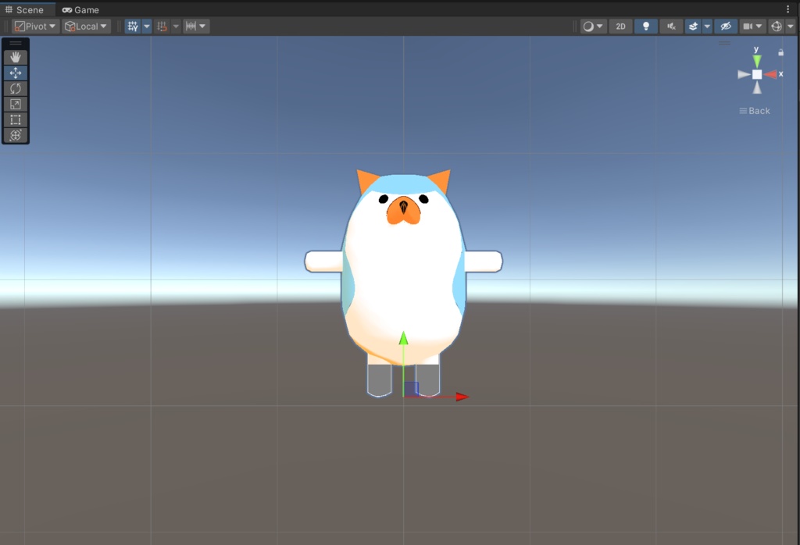Open the scene effects options arrow
This screenshot has width=800, height=545.
coord(707,26)
